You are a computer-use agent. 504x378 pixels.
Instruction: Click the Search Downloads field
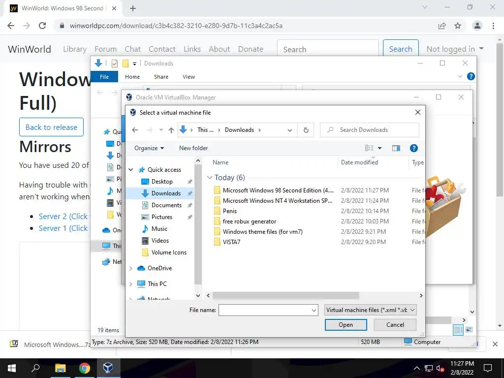point(370,130)
